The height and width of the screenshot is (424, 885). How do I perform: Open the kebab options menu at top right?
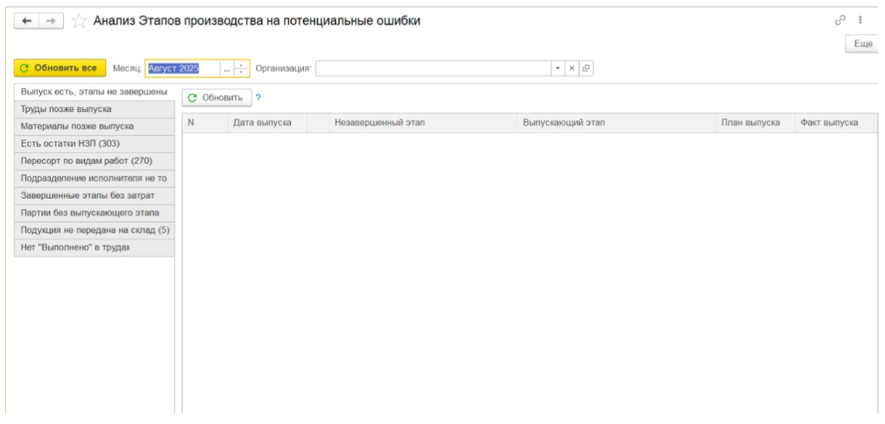point(861,20)
